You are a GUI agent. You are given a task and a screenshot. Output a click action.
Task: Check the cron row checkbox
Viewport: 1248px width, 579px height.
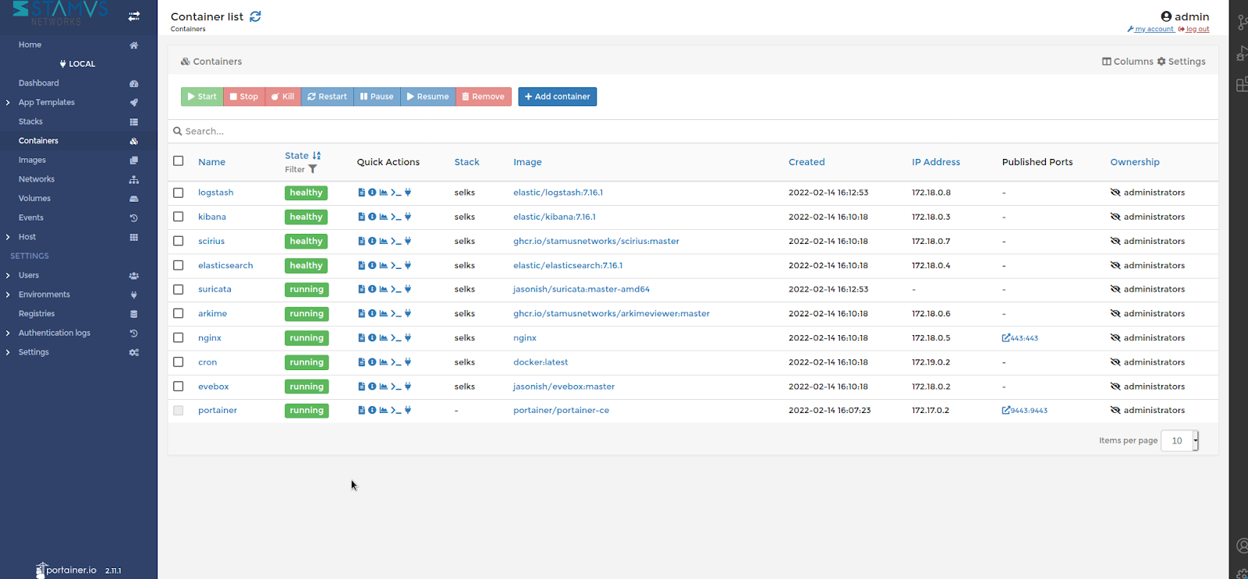point(179,362)
